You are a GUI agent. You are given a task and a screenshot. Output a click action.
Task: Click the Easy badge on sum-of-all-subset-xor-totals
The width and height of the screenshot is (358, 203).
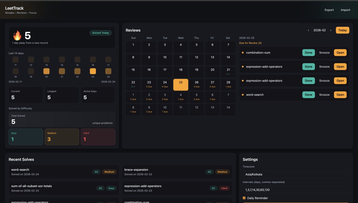(111, 188)
